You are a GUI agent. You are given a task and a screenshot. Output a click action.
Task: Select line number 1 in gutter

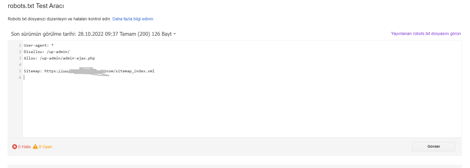20,45
